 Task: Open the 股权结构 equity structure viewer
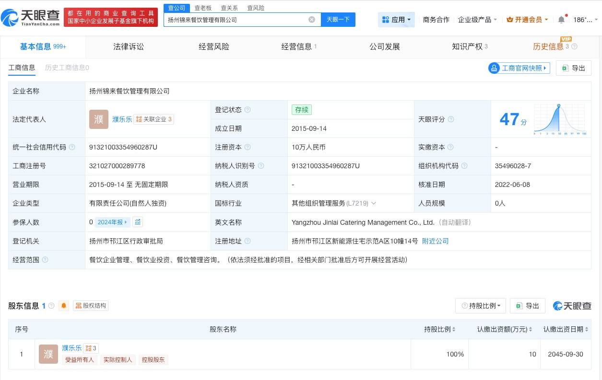tap(90, 306)
